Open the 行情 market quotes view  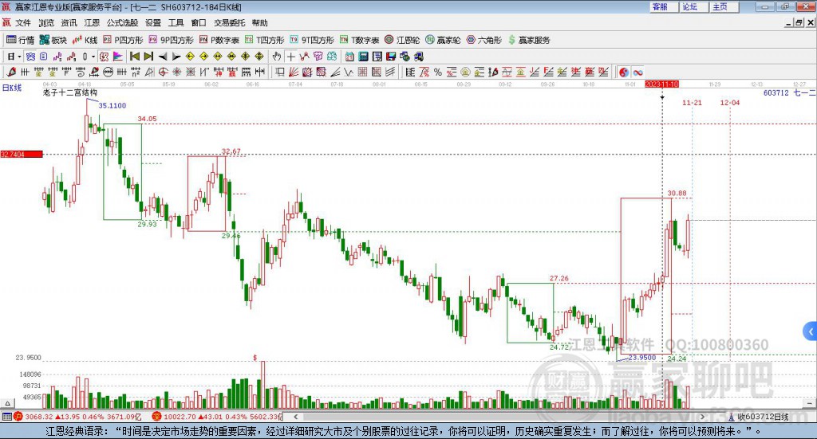pos(20,40)
